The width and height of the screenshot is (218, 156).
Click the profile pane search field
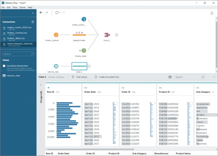pos(190,77)
